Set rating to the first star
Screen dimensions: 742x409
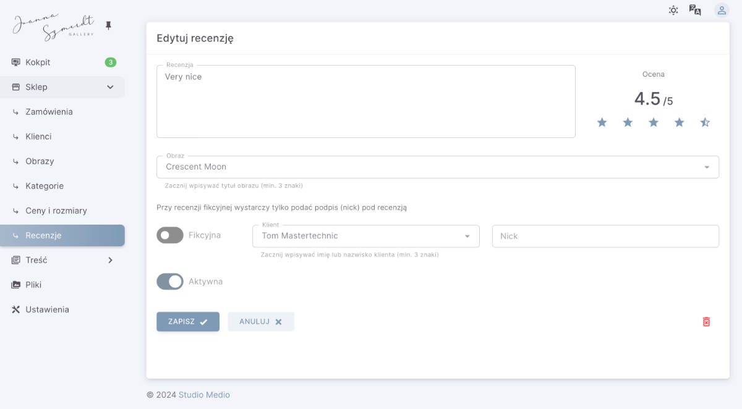(602, 123)
